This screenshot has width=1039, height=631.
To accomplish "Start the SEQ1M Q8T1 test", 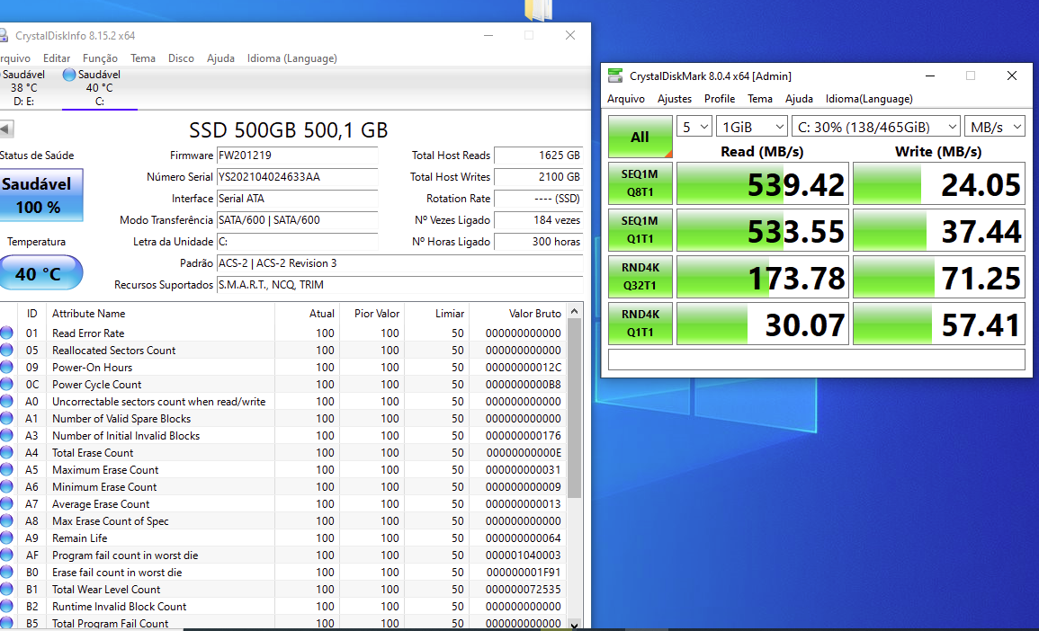I will 640,183.
